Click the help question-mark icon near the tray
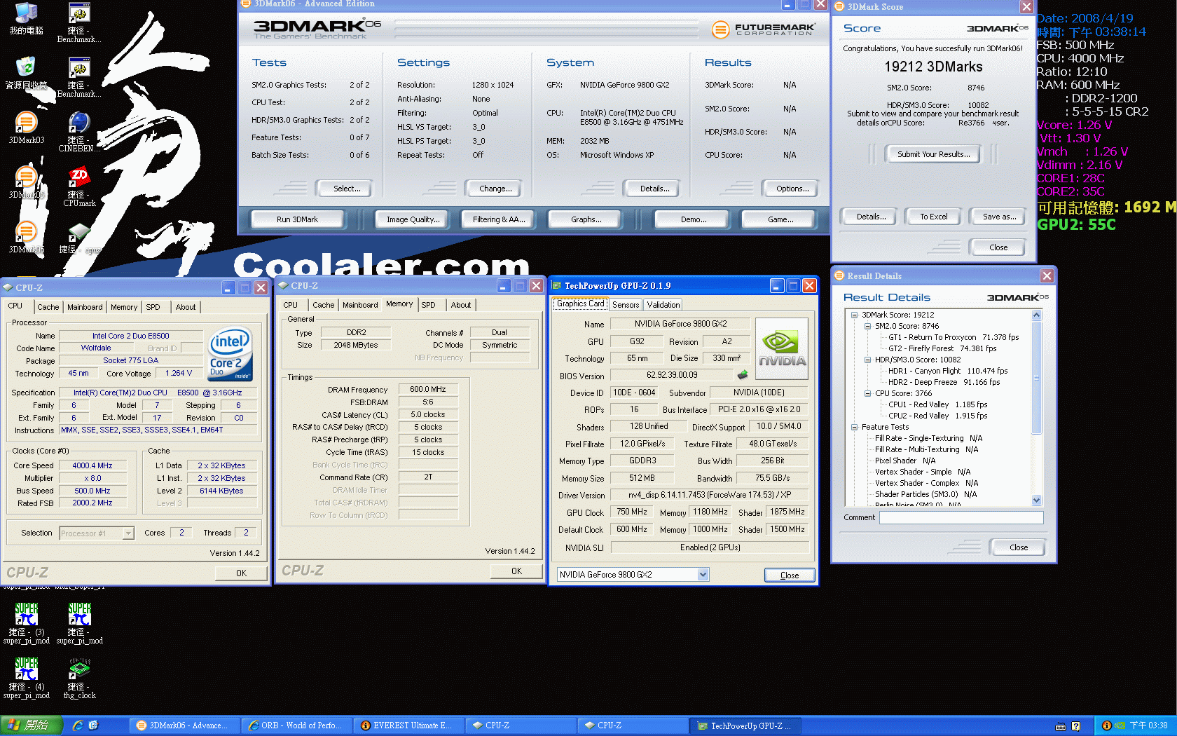The width and height of the screenshot is (1177, 736). pos(1076,726)
